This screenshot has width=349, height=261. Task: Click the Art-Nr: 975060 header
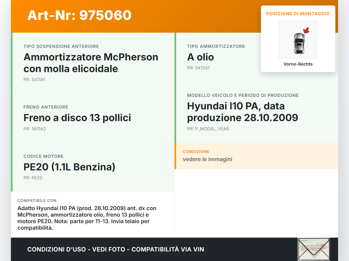pos(79,16)
